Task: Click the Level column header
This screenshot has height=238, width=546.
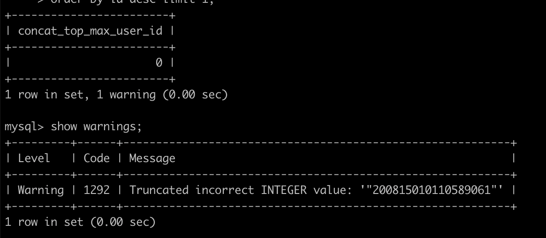Action: click(34, 158)
